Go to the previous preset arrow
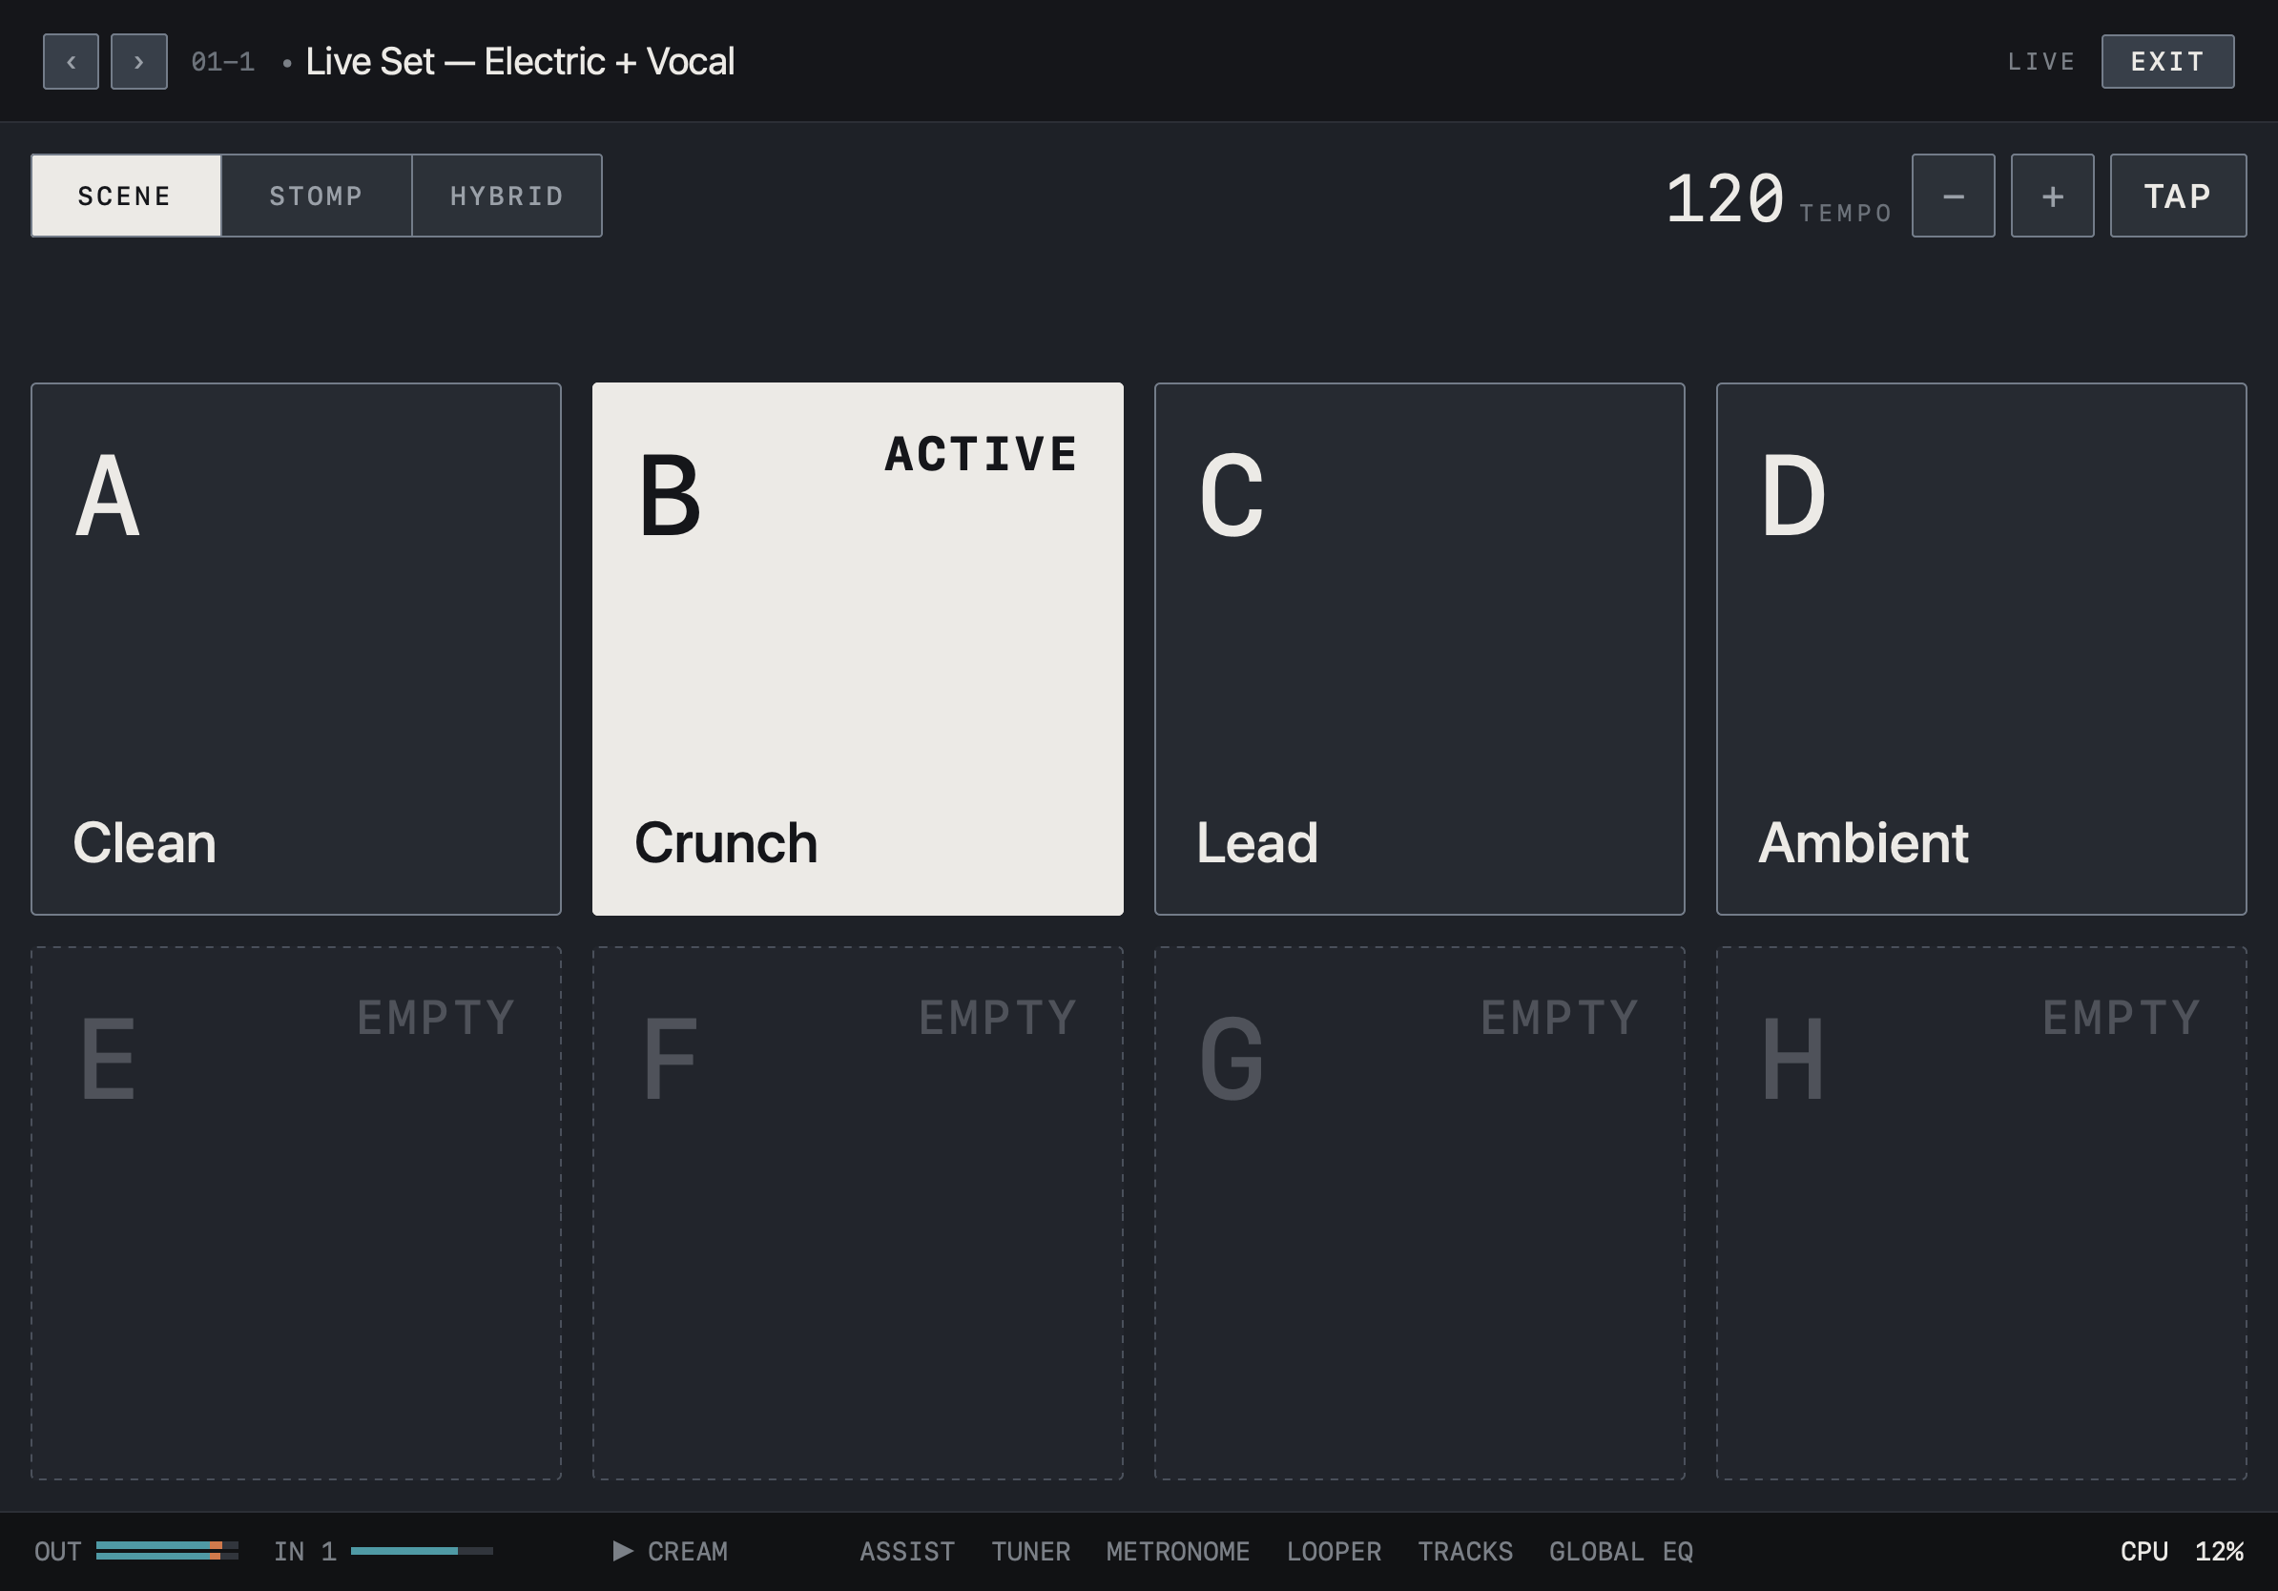This screenshot has width=2278, height=1591. point(71,61)
